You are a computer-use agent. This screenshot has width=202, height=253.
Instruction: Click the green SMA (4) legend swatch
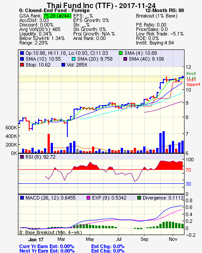click(x=121, y=53)
